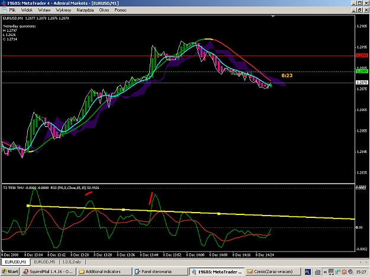Switch to the EURUSD,M1 chart tab
The height and width of the screenshot is (277, 370).
(x=15, y=262)
